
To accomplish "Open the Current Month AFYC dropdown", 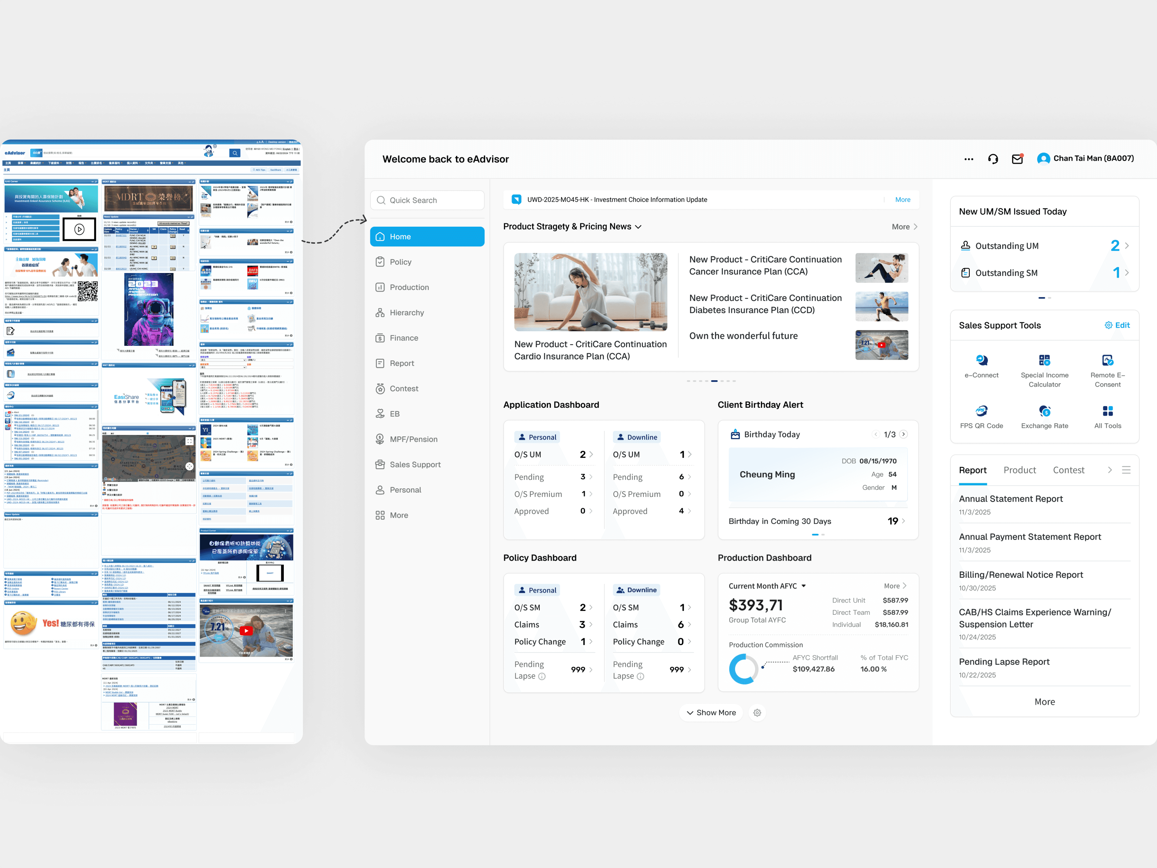I will (803, 586).
